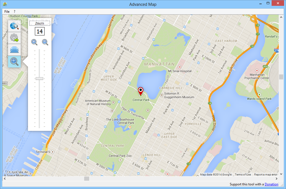The image size is (286, 189).
Task: Open the globe search location tool
Action: pyautogui.click(x=14, y=26)
